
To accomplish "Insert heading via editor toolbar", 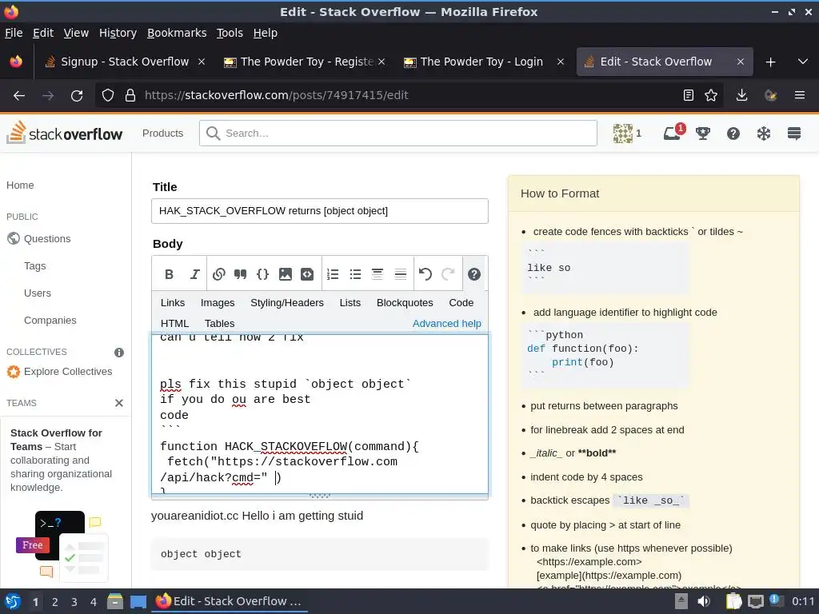I will [378, 274].
